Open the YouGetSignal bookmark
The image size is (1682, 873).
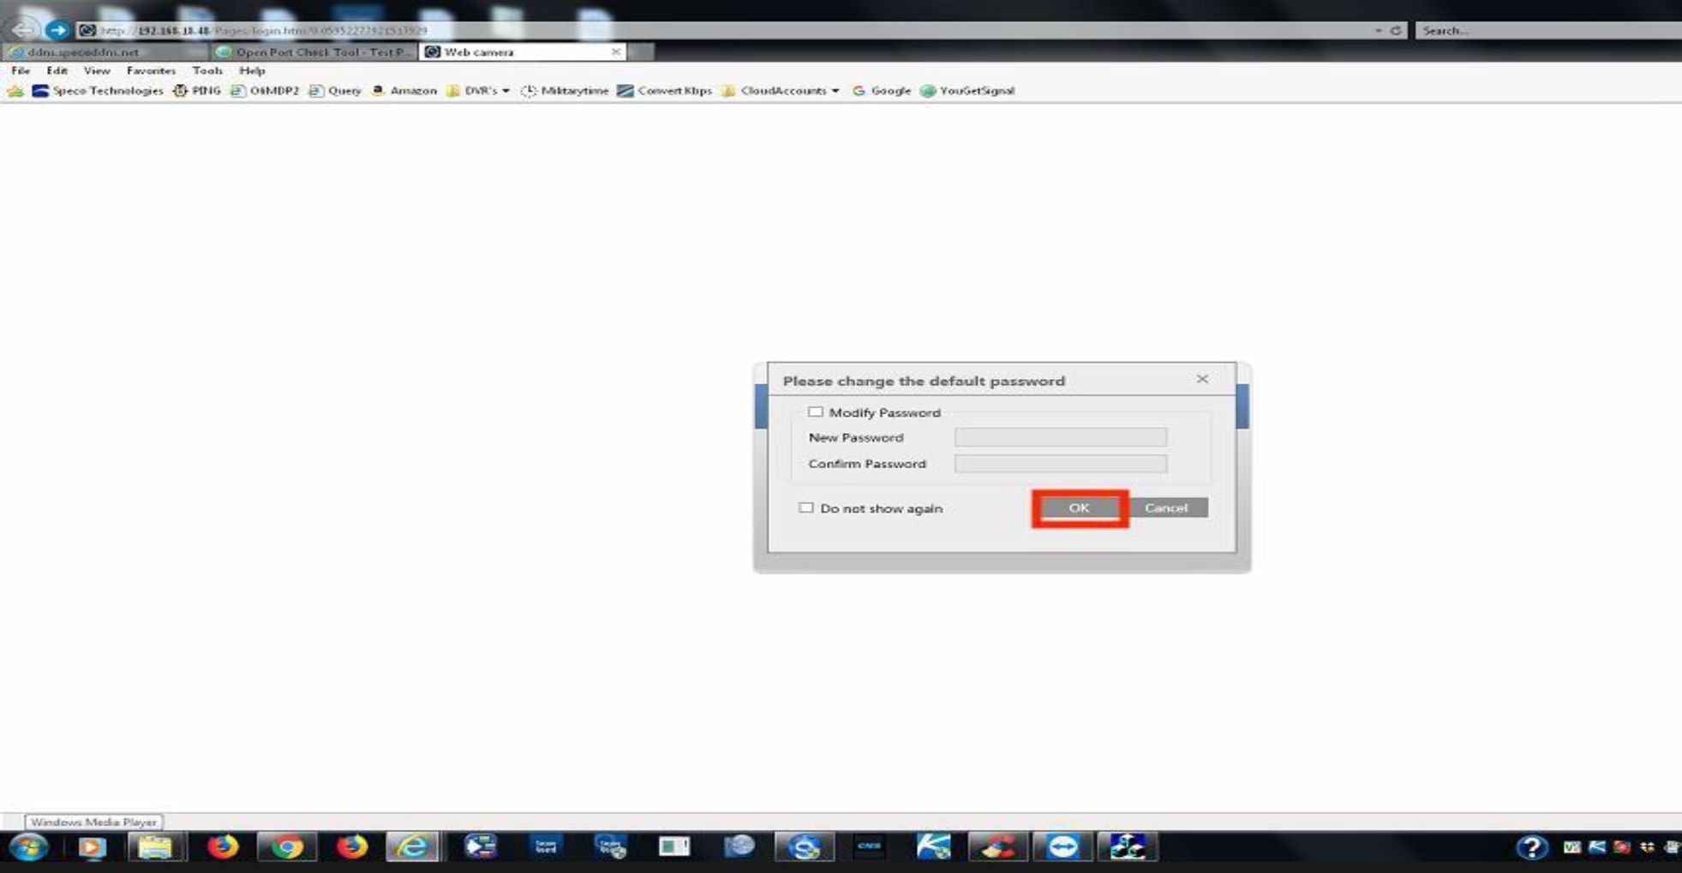click(x=967, y=91)
